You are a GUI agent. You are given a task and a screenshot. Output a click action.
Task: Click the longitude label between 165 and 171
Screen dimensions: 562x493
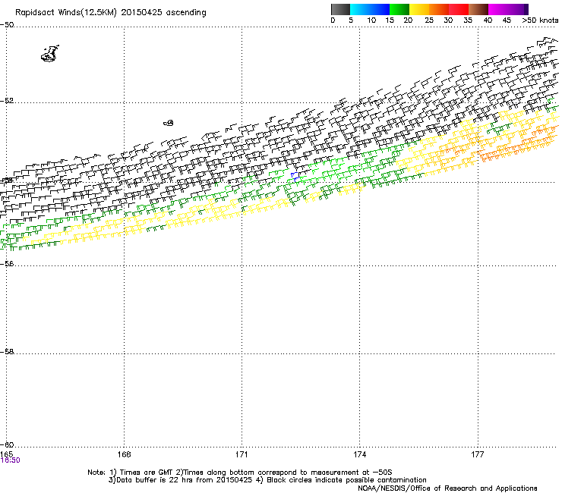click(x=124, y=454)
